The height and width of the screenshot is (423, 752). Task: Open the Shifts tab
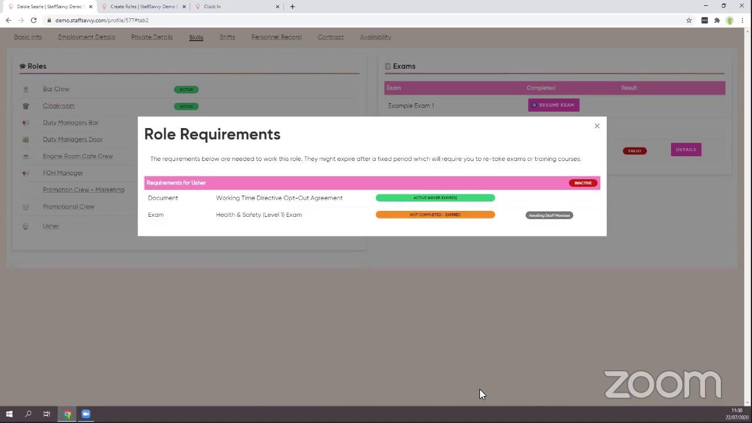pos(227,37)
